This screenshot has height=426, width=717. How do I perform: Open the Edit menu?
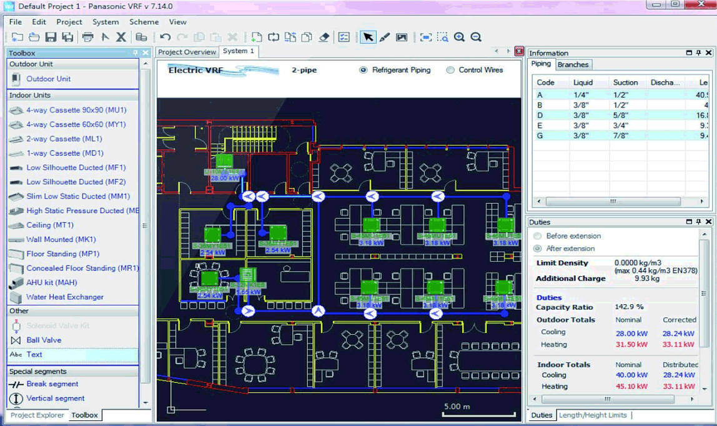pos(39,22)
